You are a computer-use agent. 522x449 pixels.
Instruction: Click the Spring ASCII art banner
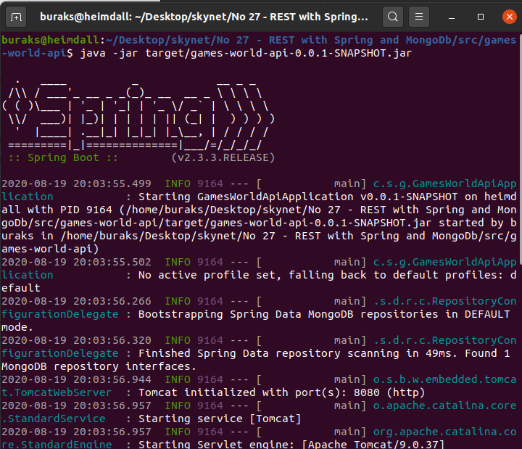click(x=138, y=115)
